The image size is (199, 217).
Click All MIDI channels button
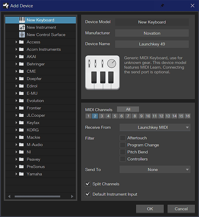coord(128,109)
